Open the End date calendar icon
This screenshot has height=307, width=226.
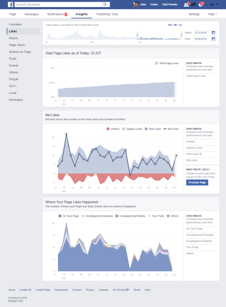[213, 39]
